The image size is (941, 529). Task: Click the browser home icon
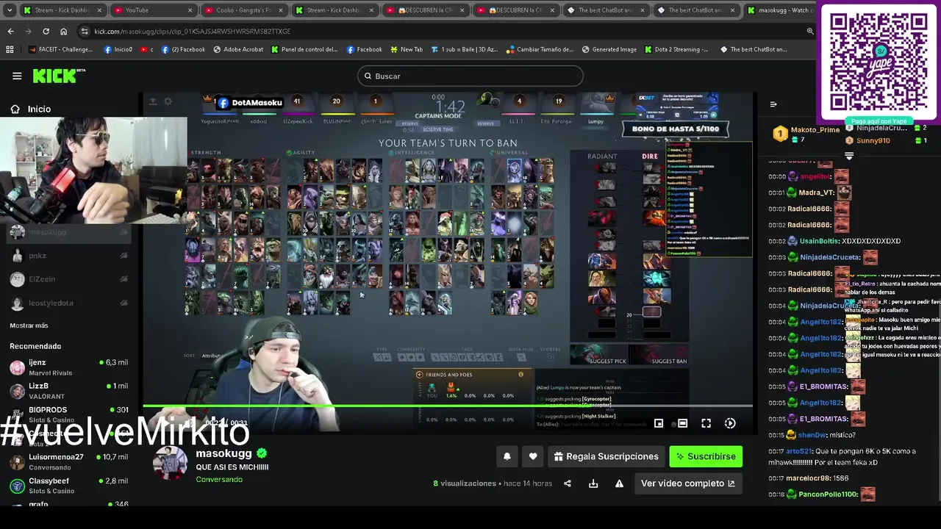click(x=64, y=32)
